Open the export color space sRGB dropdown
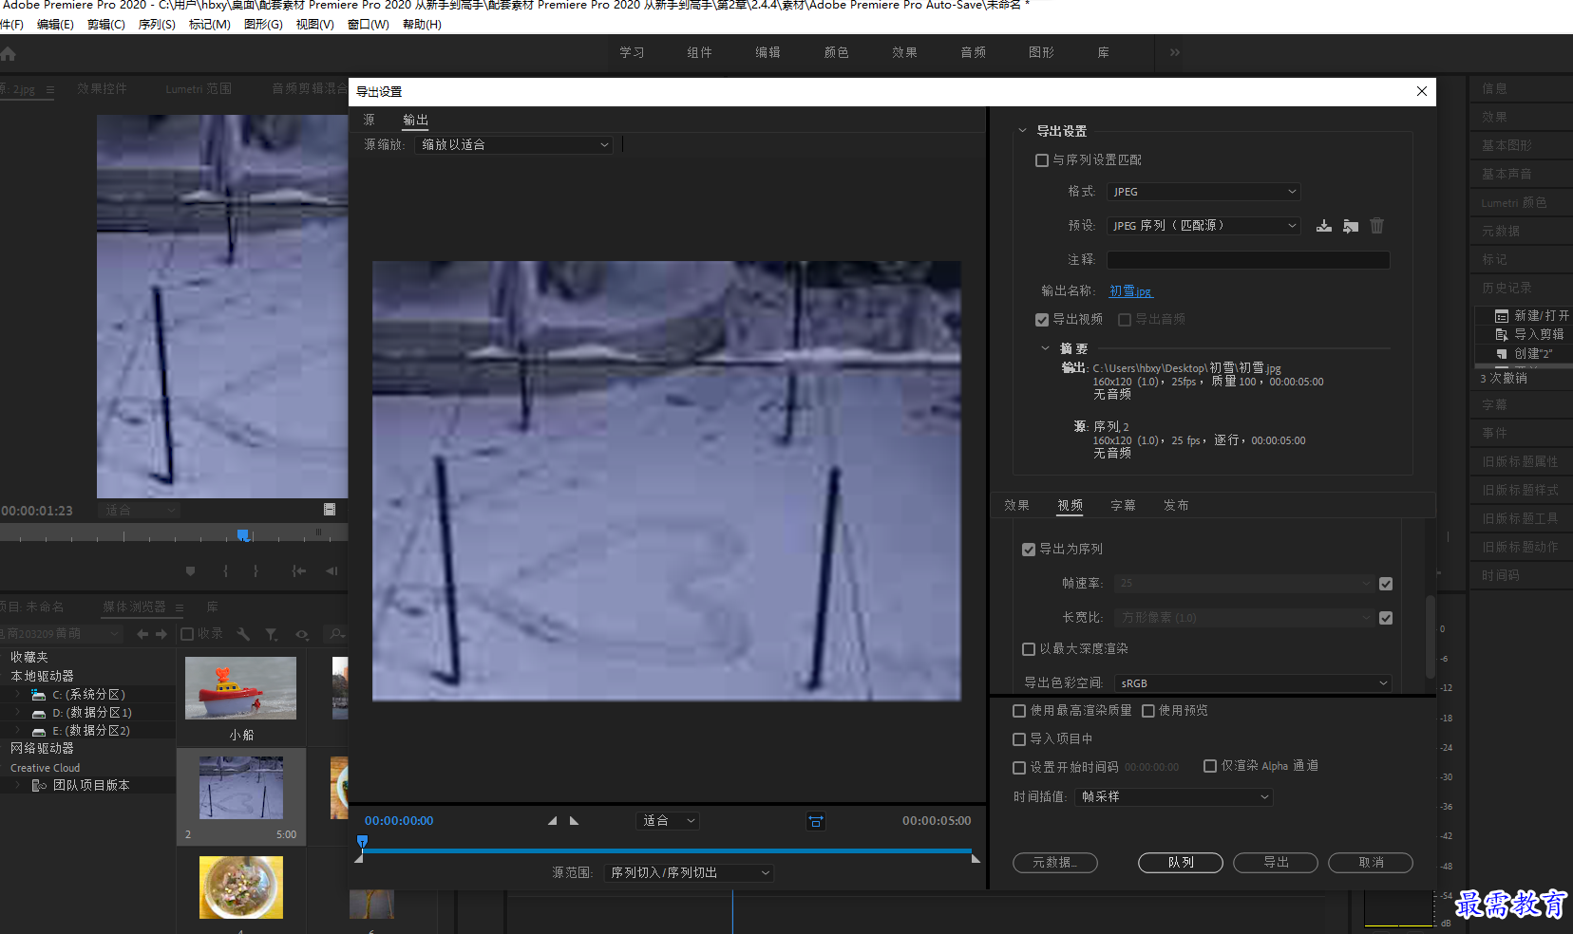Image resolution: width=1573 pixels, height=934 pixels. click(x=1253, y=683)
